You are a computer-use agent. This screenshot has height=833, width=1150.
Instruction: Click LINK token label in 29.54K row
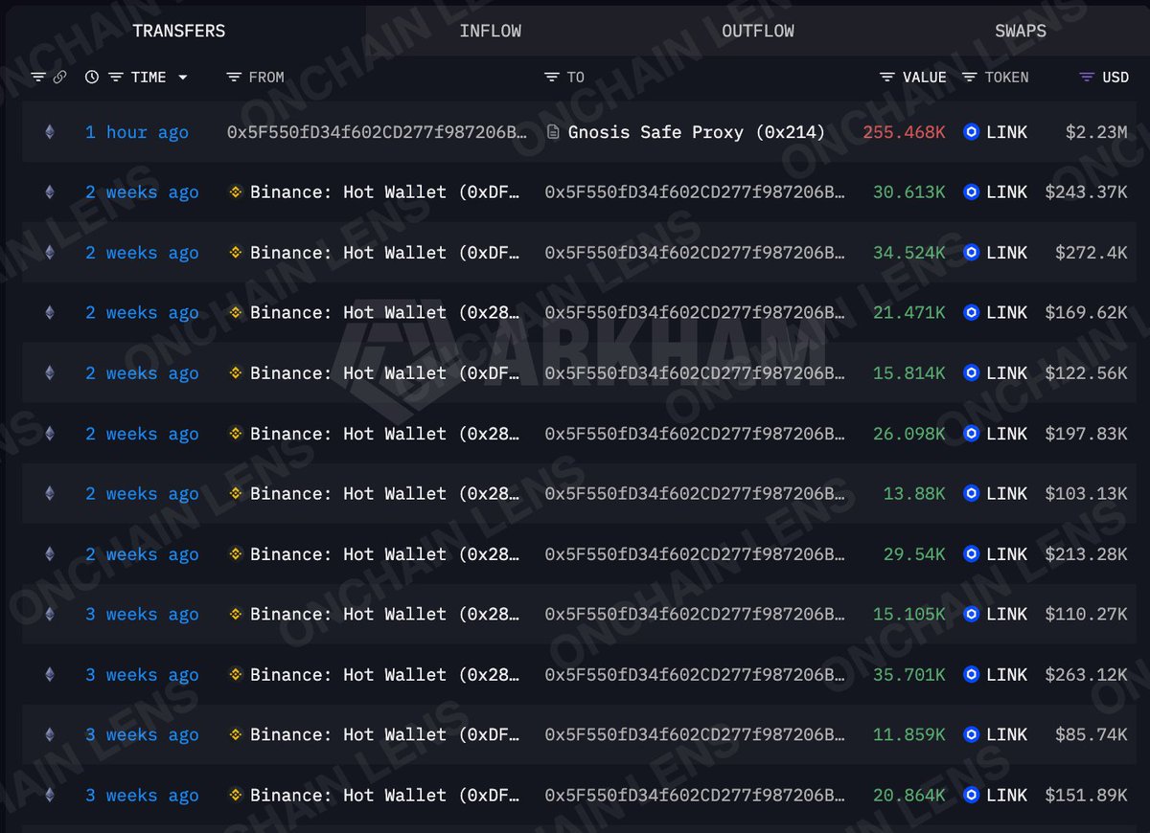[1006, 554]
